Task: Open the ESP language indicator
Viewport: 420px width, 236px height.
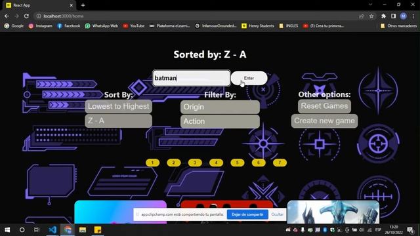Action: (x=378, y=230)
